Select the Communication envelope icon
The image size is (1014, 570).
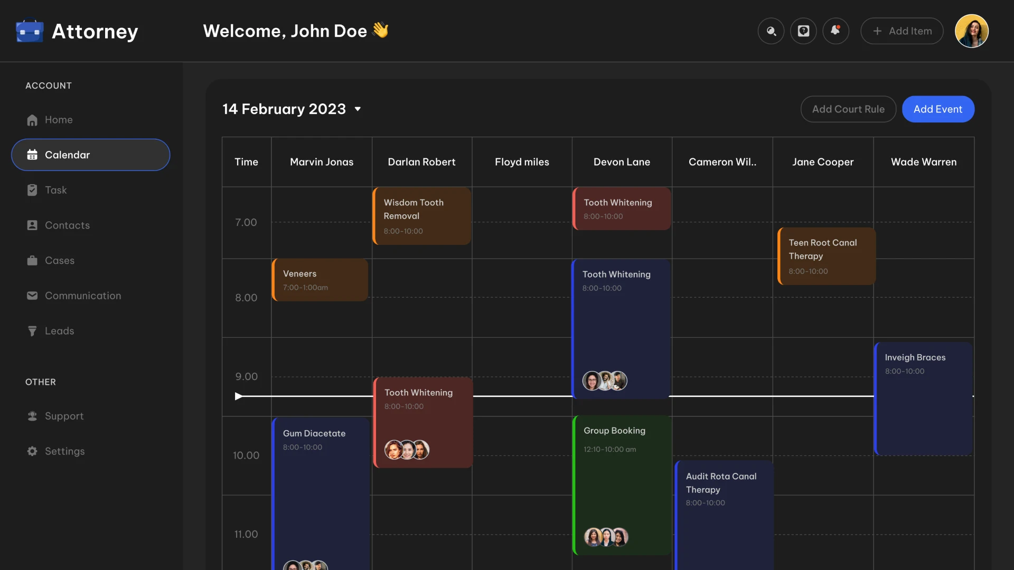tap(32, 296)
